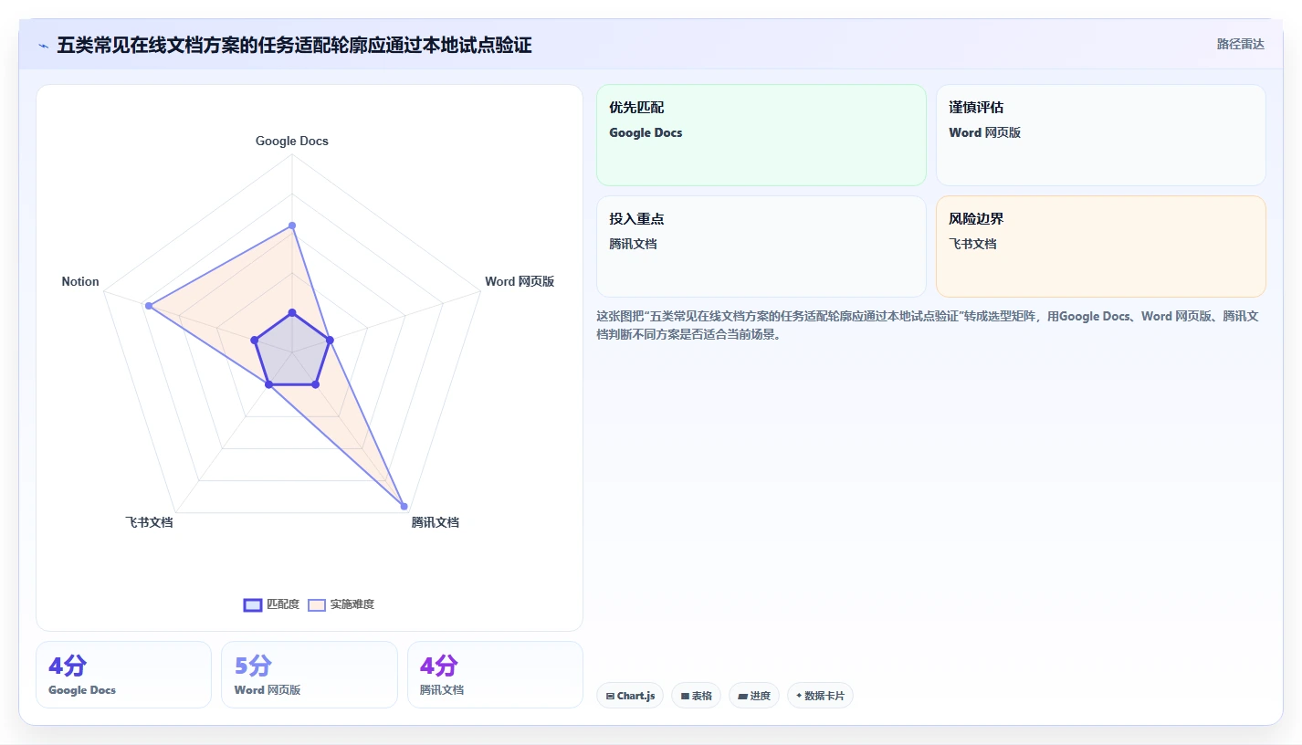Open the 优先匹配 Google Docs card

click(x=761, y=135)
